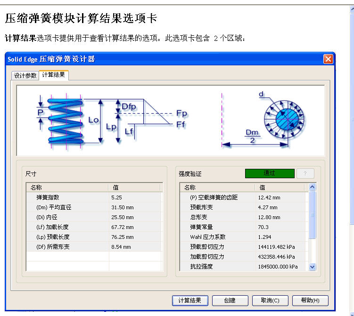The height and width of the screenshot is (316, 354).
Task: Click the value 31.50 mm
Action: pyautogui.click(x=123, y=207)
